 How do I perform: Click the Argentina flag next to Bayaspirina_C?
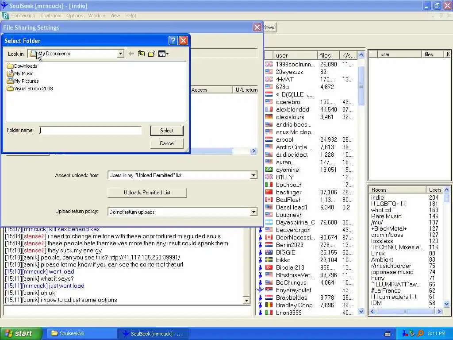pos(269,222)
